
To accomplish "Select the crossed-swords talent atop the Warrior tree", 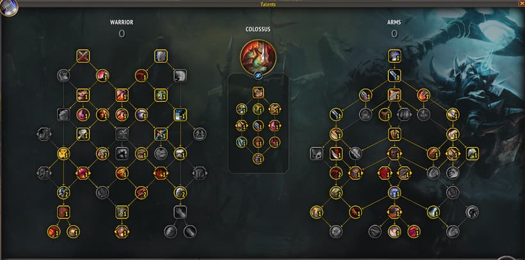I will 83,56.
